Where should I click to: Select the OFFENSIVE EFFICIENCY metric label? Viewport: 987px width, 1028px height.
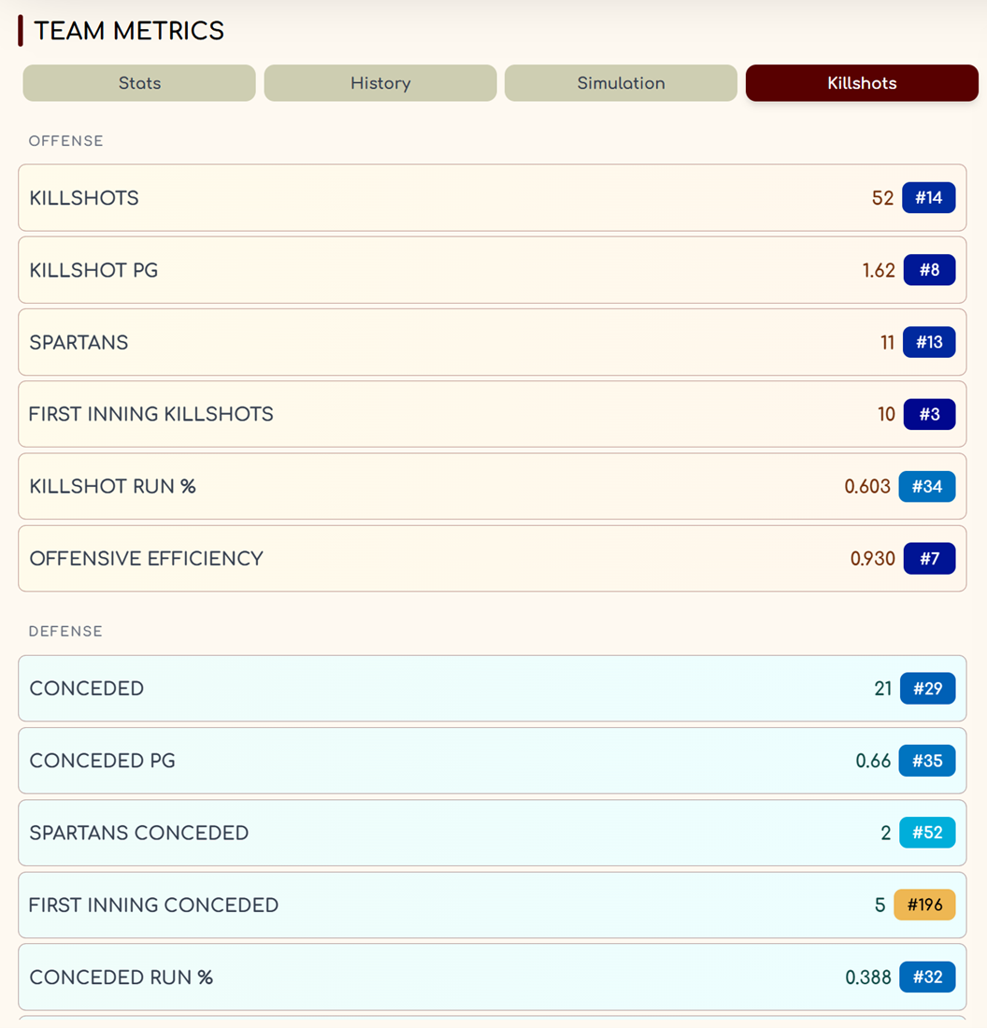pos(146,559)
